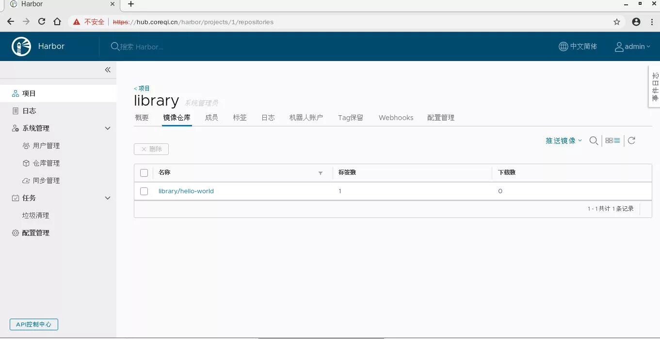Viewport: 660px width, 339px height.
Task: Bookmark this page with star
Action: pos(617,22)
